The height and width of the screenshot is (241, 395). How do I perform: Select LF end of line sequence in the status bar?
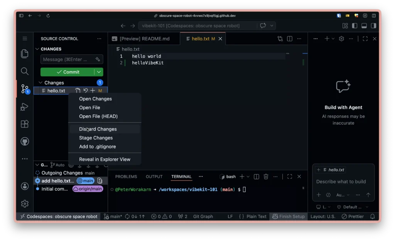[x=230, y=217]
